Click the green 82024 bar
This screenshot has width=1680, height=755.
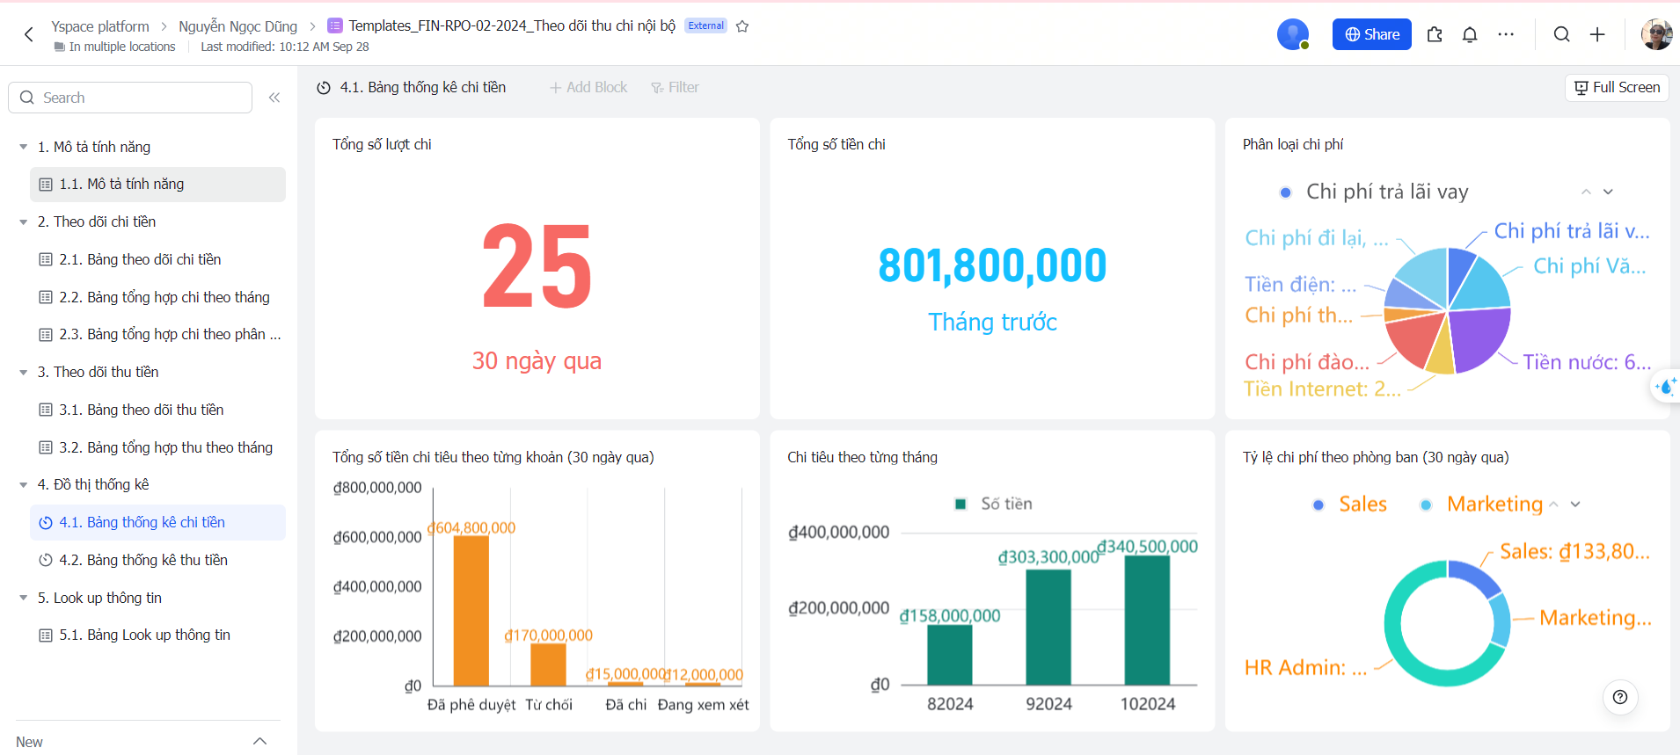(950, 655)
